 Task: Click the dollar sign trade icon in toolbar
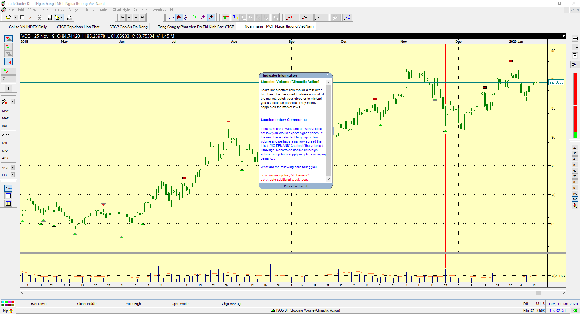[226, 18]
